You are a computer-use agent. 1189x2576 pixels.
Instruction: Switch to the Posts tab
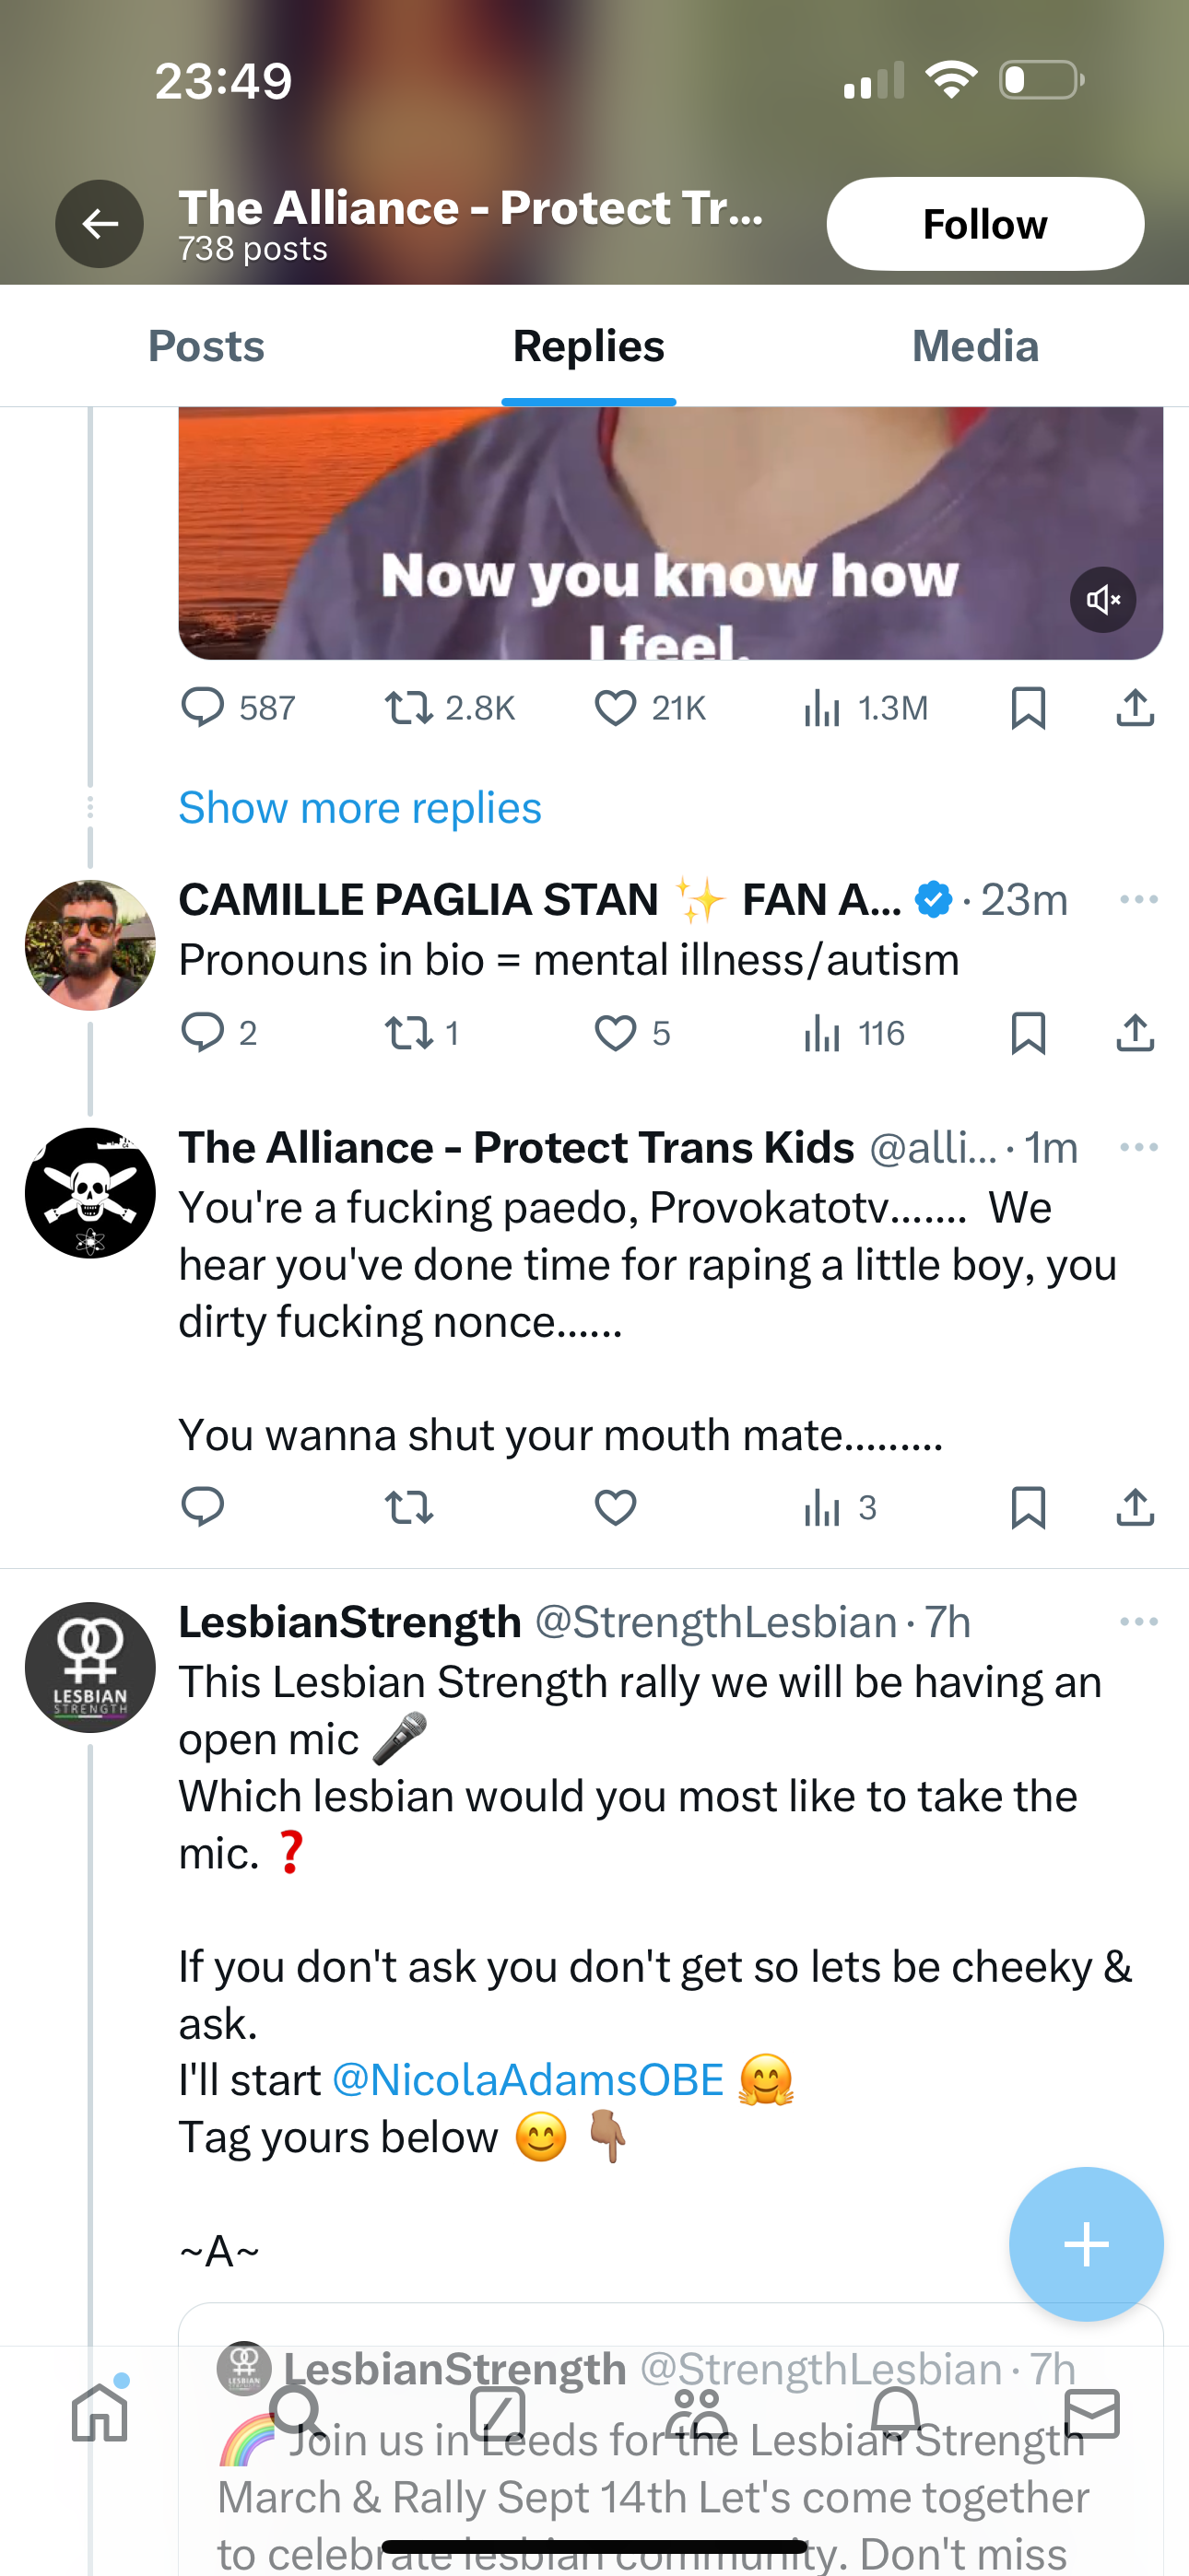click(x=206, y=346)
